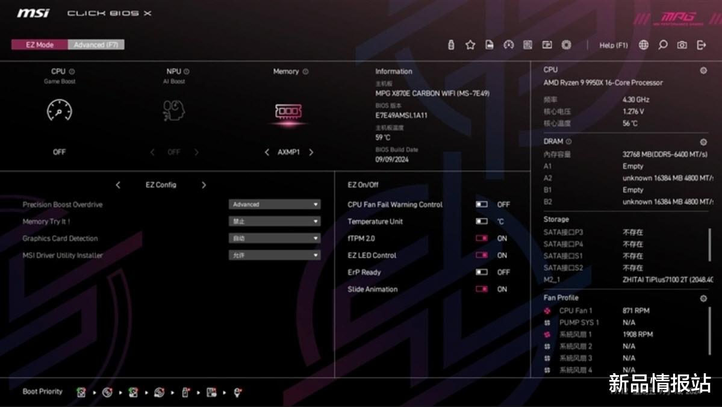This screenshot has height=407, width=722.
Task: Open MSI Driver Utility Installer dropdown
Action: [275, 255]
